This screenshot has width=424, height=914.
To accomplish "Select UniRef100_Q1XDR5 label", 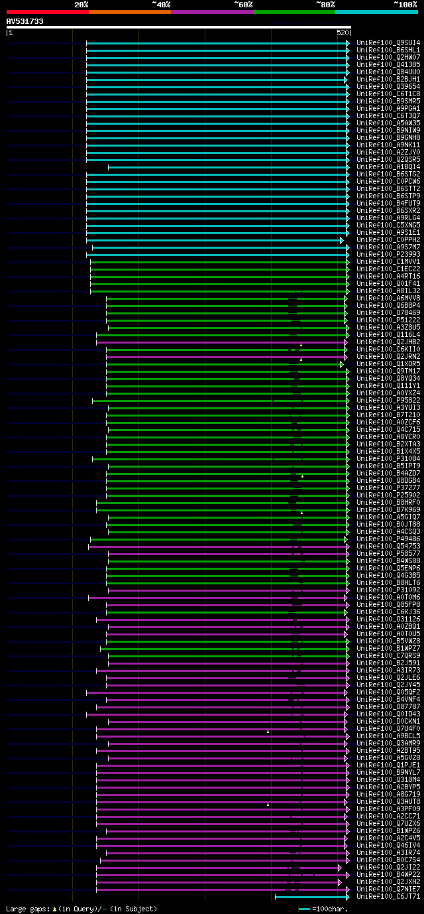I will (388, 363).
